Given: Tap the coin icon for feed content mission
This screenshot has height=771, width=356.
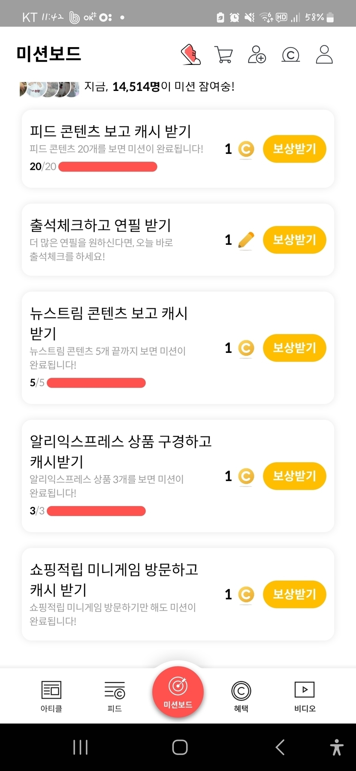Looking at the screenshot, I should click(x=246, y=149).
